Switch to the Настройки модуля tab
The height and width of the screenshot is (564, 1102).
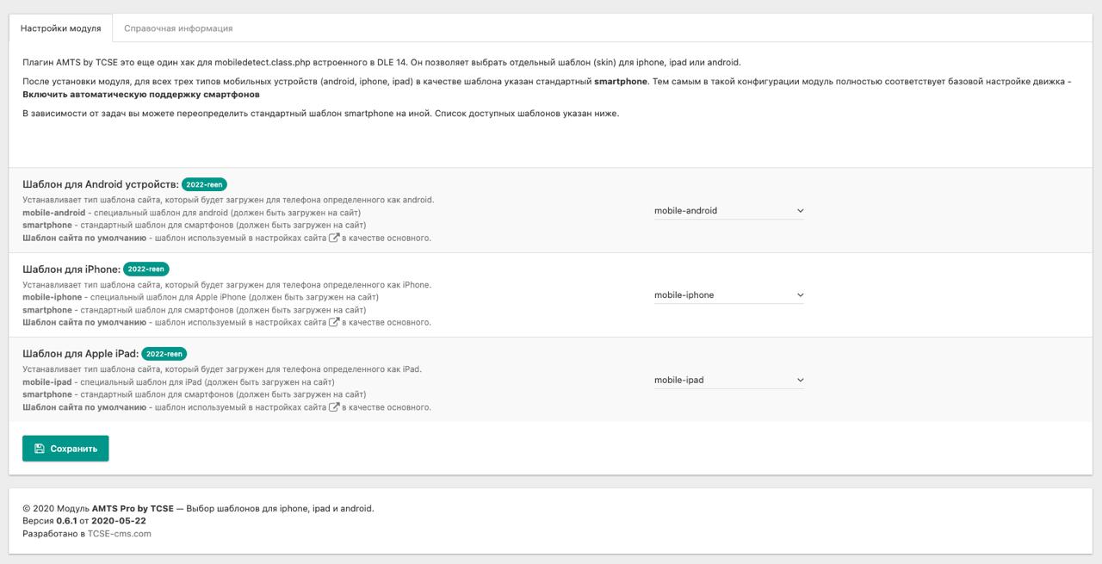tap(60, 28)
